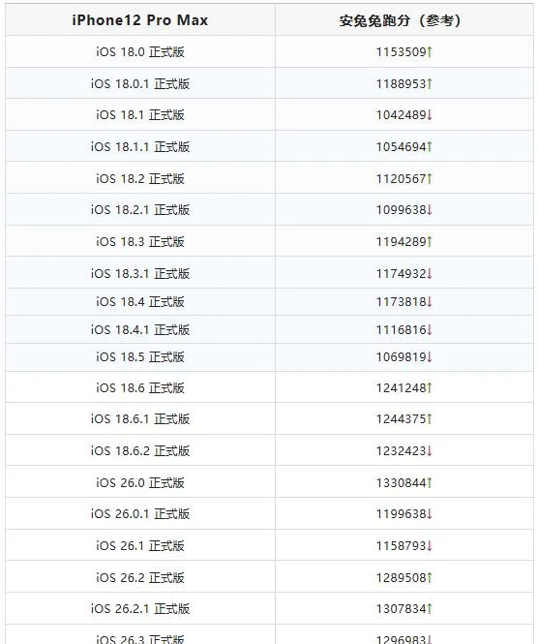538x644 pixels.
Task: Click the red down arrow beside 1042489
Action: tap(430, 115)
